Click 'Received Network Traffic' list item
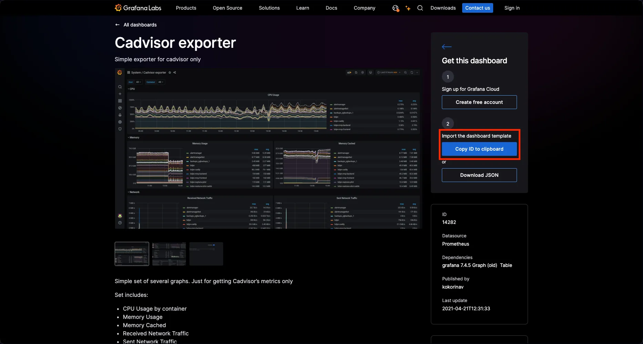The height and width of the screenshot is (344, 643). (156, 333)
